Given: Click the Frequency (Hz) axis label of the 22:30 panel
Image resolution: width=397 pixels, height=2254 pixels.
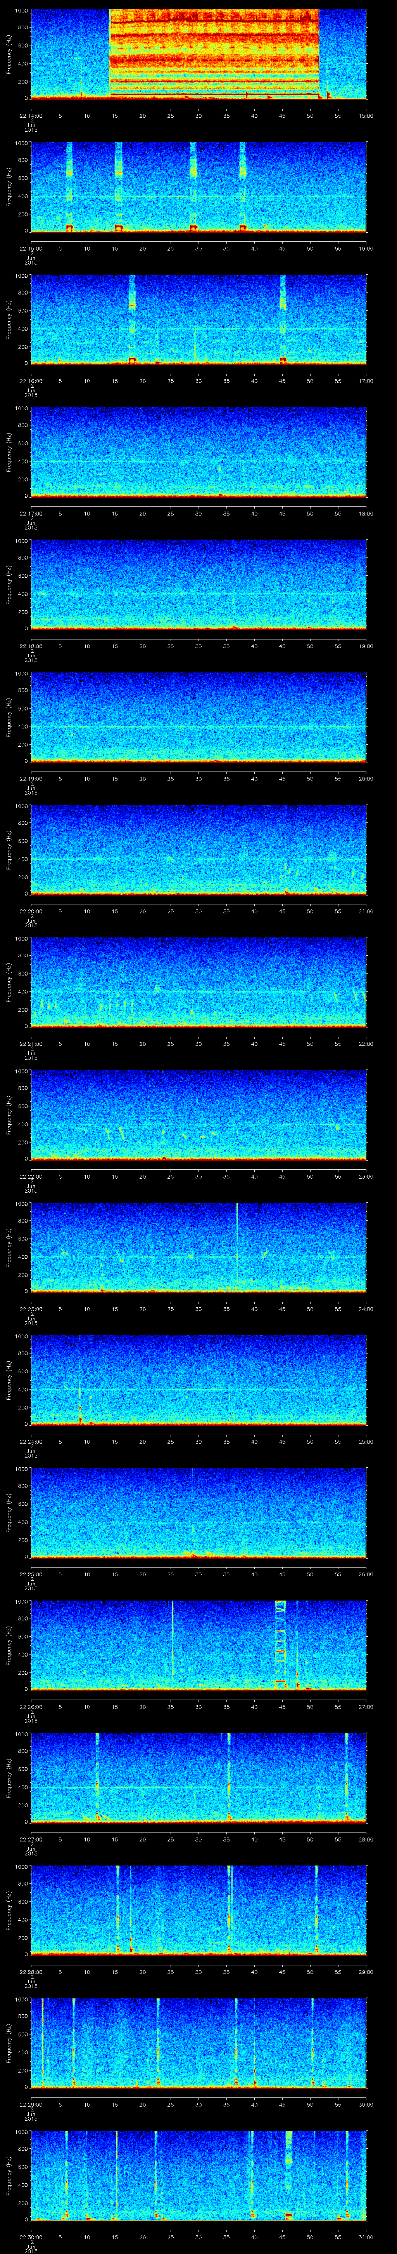Looking at the screenshot, I should tap(9, 2176).
